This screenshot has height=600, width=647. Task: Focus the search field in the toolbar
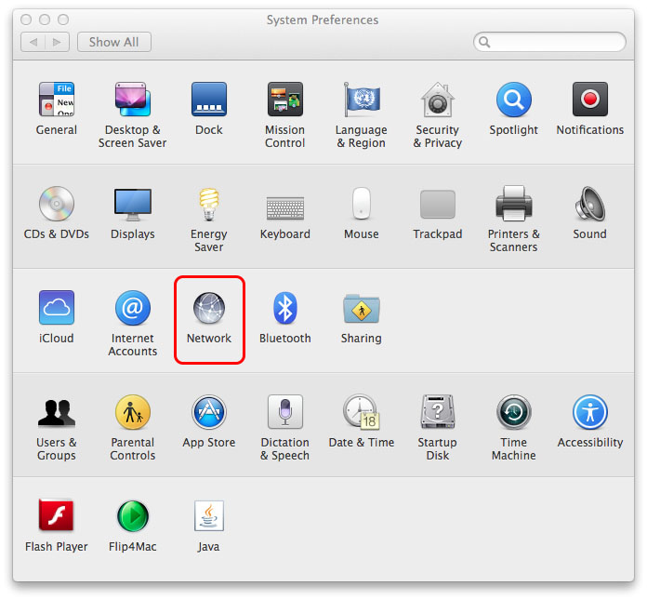(x=549, y=42)
